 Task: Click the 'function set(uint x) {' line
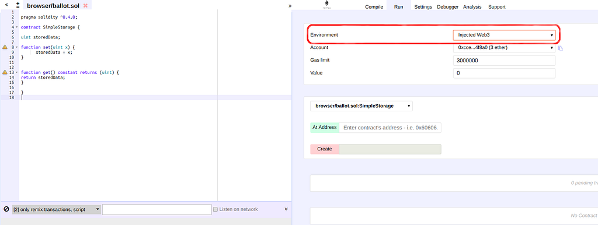point(48,47)
